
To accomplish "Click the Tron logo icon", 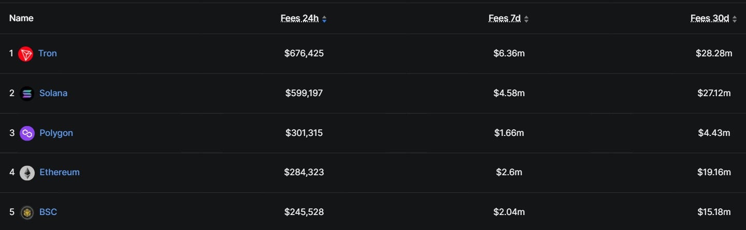I will [x=26, y=54].
